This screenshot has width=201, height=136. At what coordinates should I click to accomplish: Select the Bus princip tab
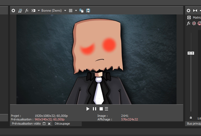[194, 124]
